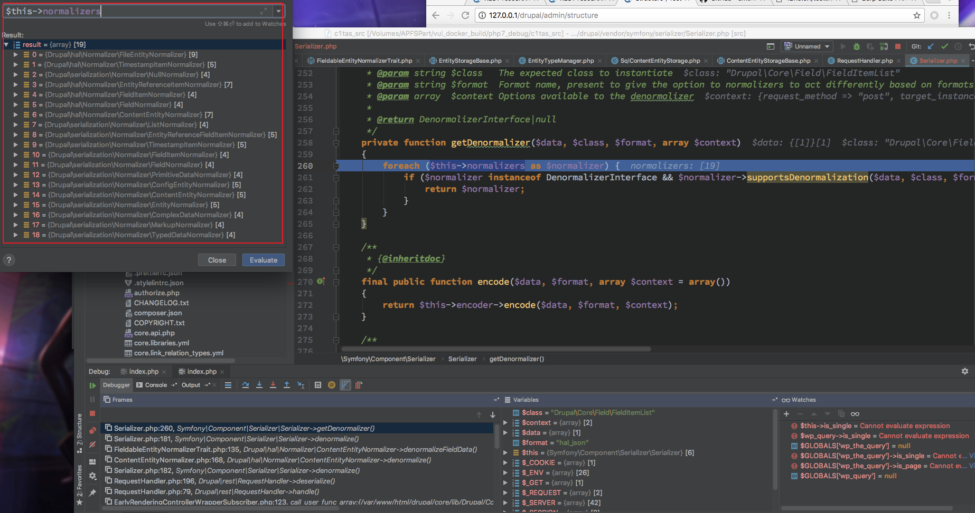Expand array item 6 ContentEntityNormalizer

[x=16, y=114]
